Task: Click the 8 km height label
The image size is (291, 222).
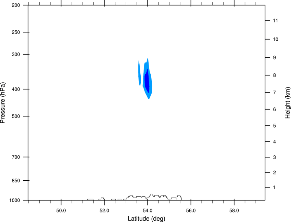Action: click(274, 75)
